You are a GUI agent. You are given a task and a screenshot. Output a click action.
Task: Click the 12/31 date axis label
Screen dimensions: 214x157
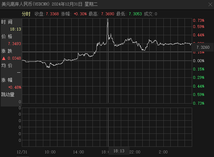[22, 152]
